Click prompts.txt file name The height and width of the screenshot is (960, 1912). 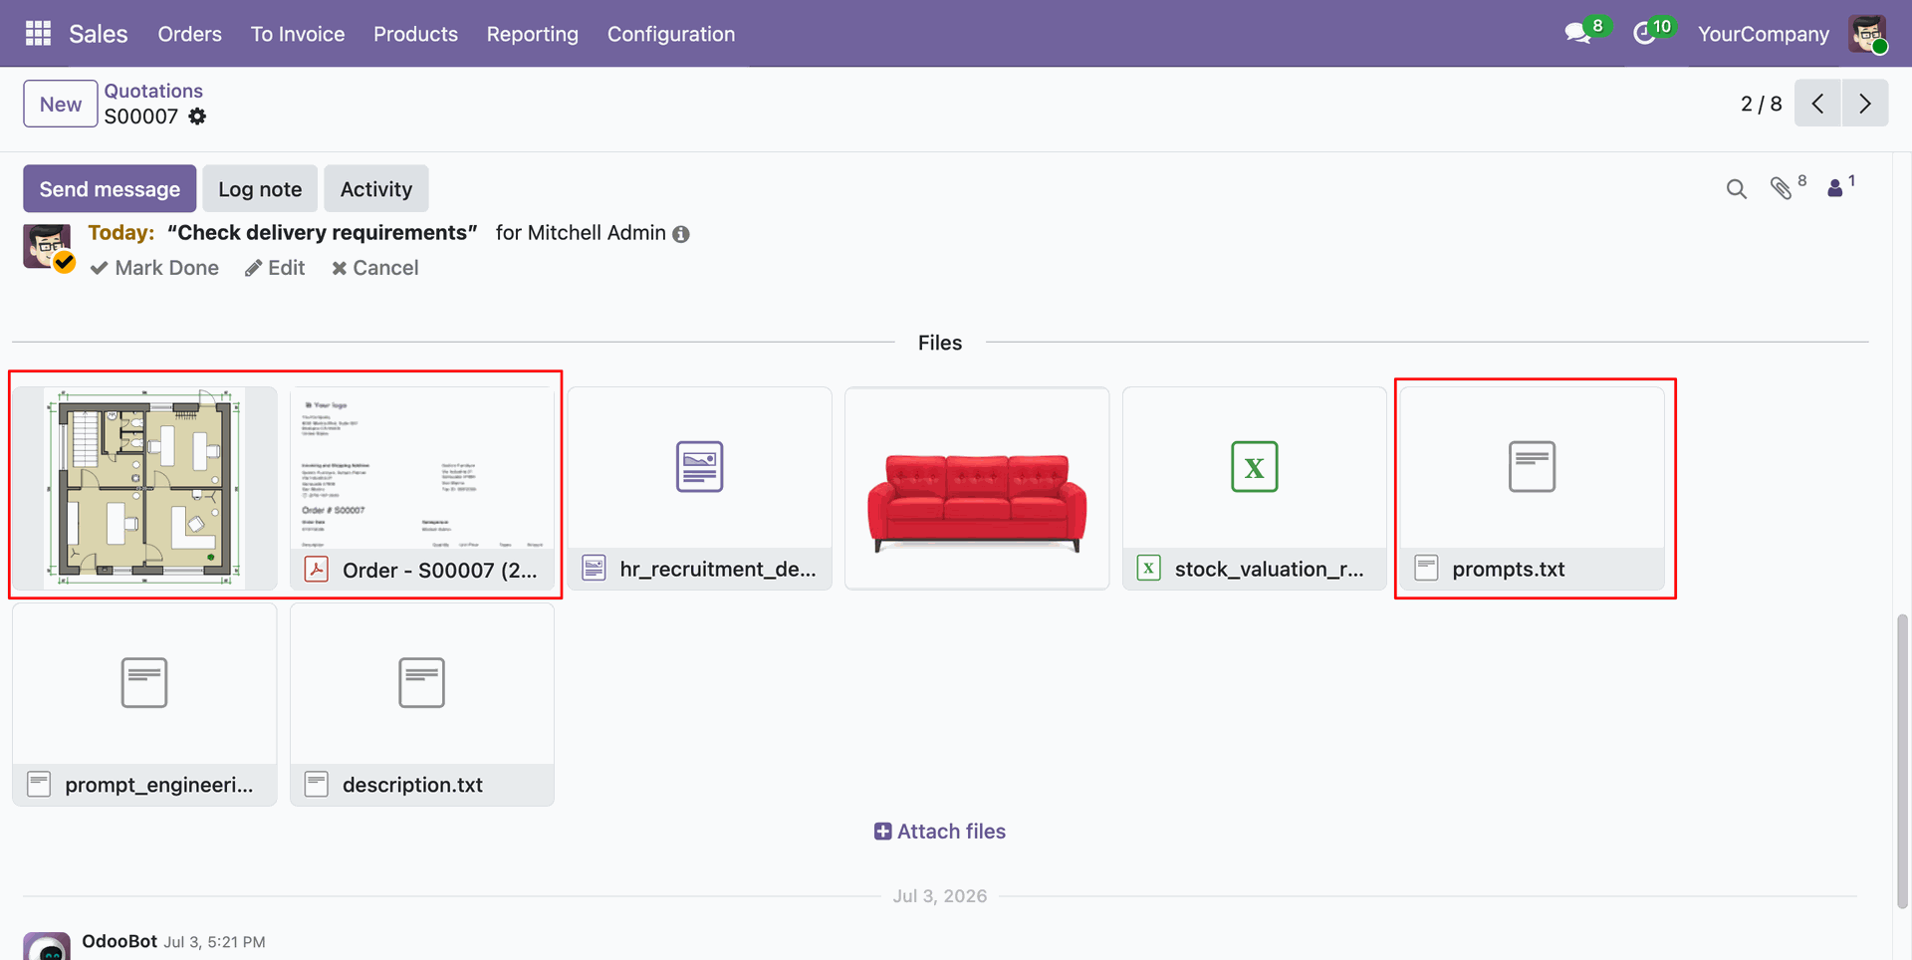click(x=1508, y=570)
